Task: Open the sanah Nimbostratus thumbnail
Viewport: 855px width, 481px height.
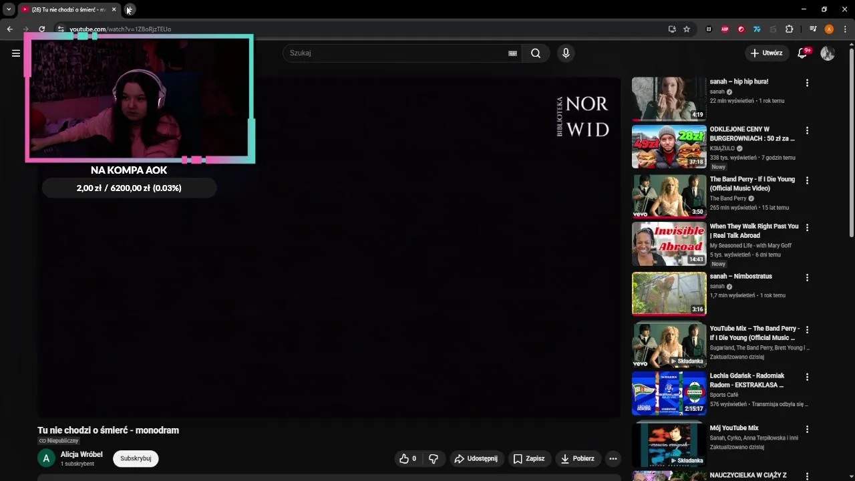Action: [669, 293]
